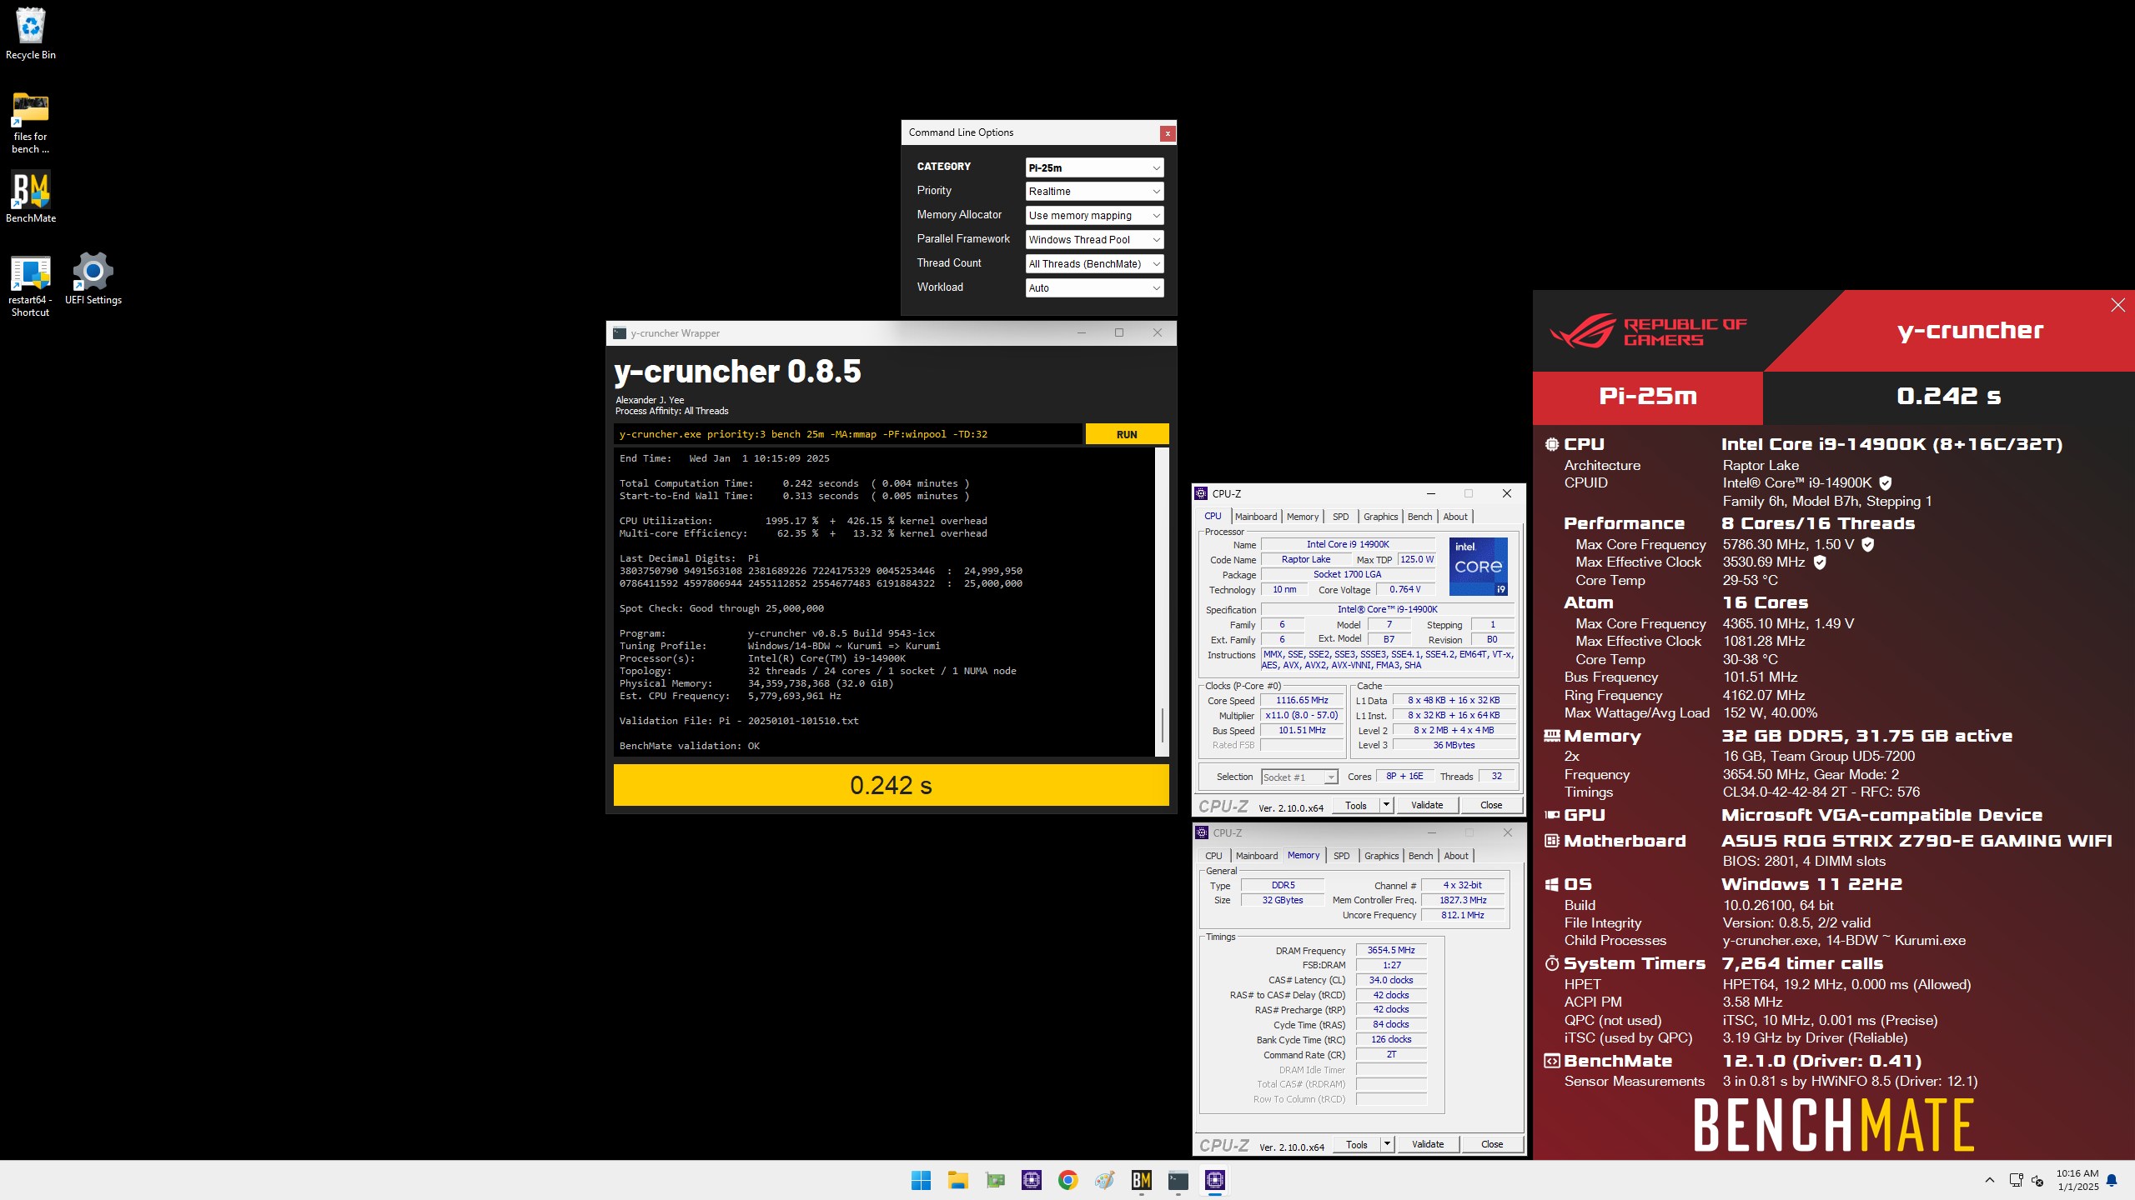
Task: Expand Tools arrow in CPU-Z Memory window
Action: (x=1388, y=1144)
